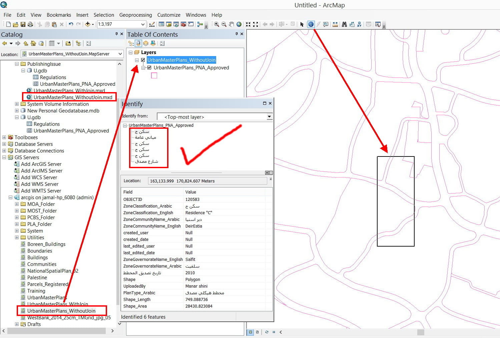
Task: Connect To Folder in Catalog toolbar
Action: point(68,43)
